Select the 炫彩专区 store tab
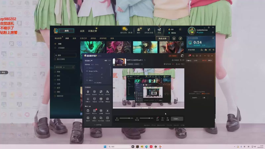This screenshot has width=265, height=149. (103, 38)
